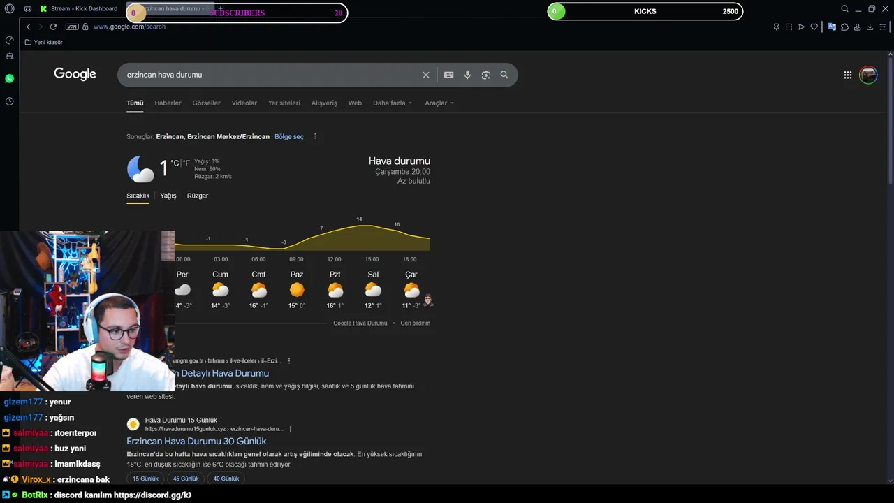Expand the Daha fazla dropdown
The image size is (894, 503).
point(393,103)
